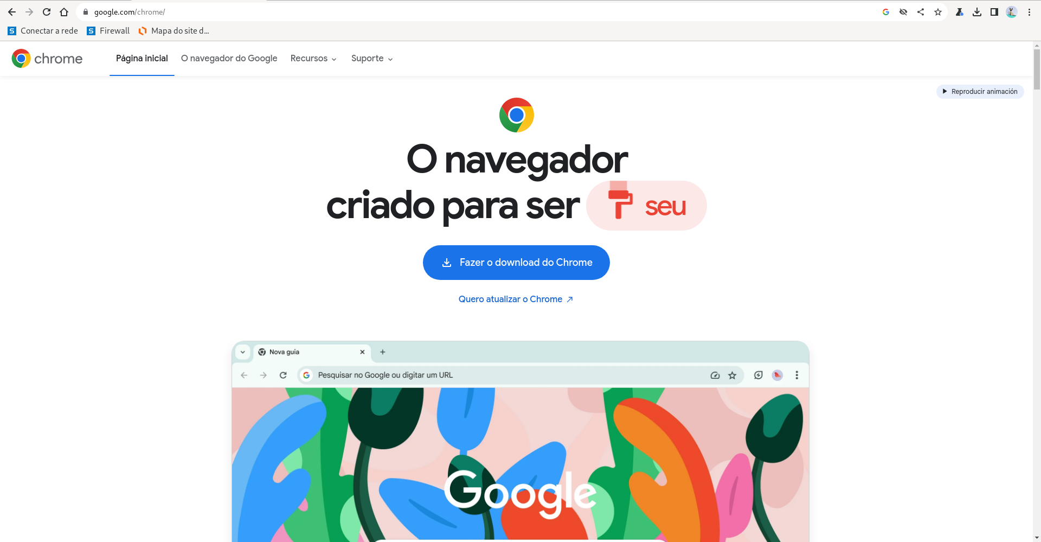Open the Firewall bookmark
The height and width of the screenshot is (542, 1041).
tap(108, 31)
